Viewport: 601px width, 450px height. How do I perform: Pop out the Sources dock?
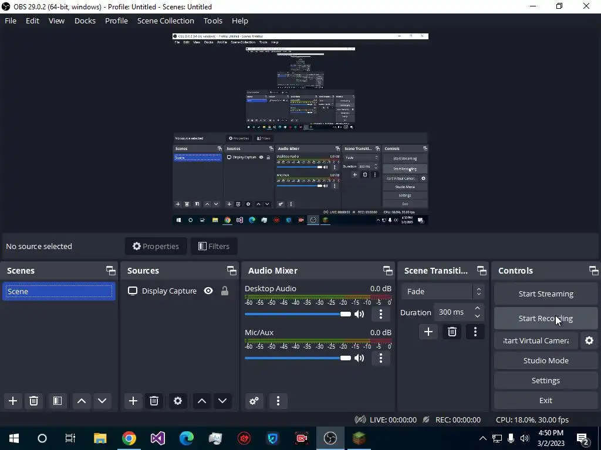click(x=231, y=271)
